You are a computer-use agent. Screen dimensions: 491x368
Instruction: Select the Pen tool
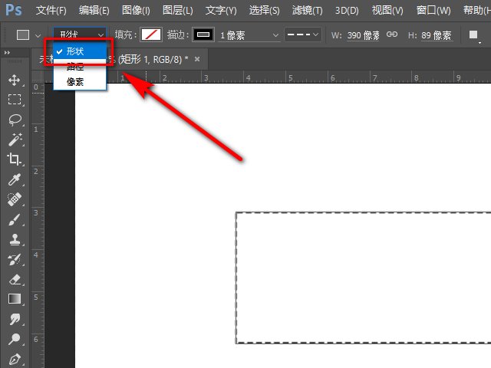point(14,359)
